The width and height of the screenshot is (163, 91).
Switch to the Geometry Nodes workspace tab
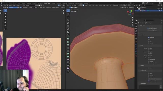pyautogui.click(x=79, y=3)
